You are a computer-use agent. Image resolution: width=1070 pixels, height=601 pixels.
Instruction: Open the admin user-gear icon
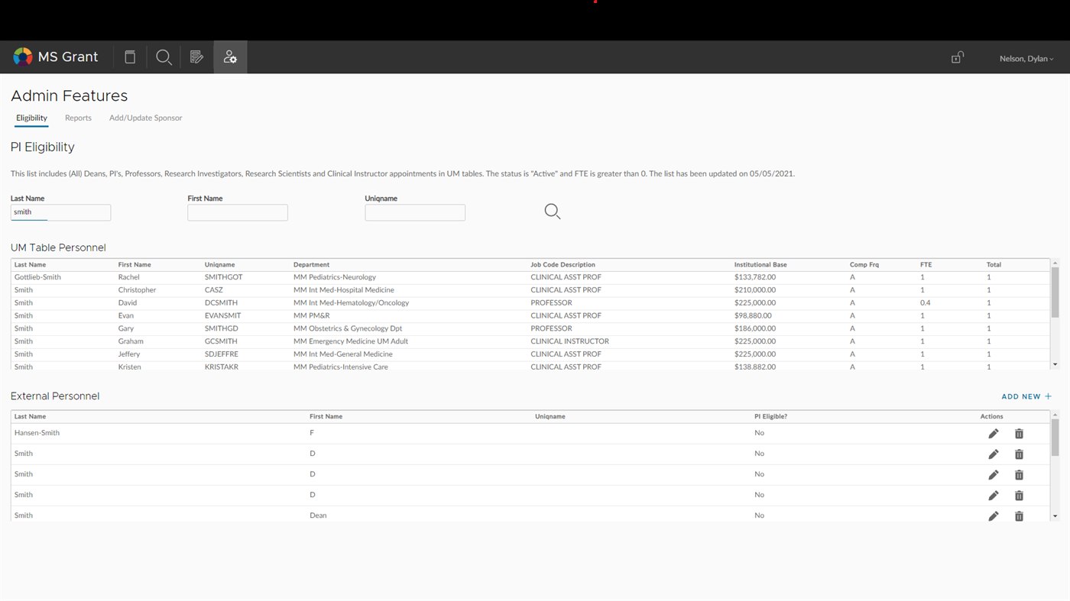230,57
